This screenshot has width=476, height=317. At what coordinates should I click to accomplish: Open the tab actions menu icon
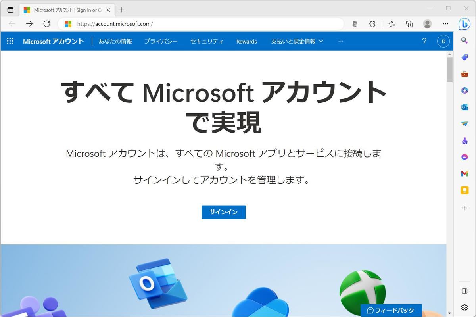[x=10, y=10]
